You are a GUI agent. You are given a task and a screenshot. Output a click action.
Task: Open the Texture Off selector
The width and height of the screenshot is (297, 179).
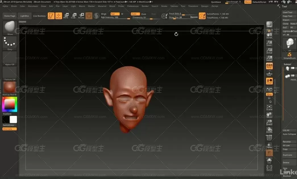pyautogui.click(x=10, y=74)
